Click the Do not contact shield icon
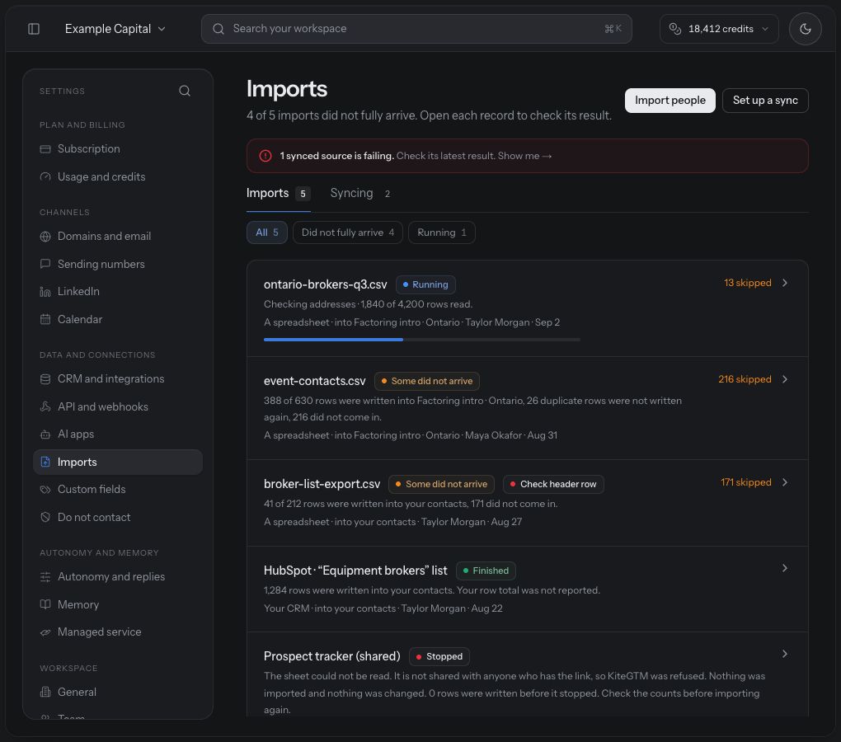The height and width of the screenshot is (742, 841). tap(45, 517)
